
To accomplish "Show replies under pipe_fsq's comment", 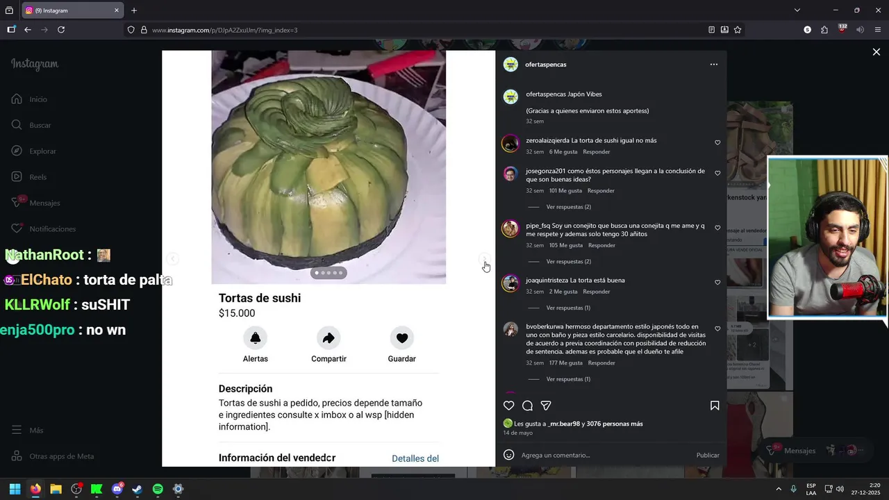I will 568,262.
